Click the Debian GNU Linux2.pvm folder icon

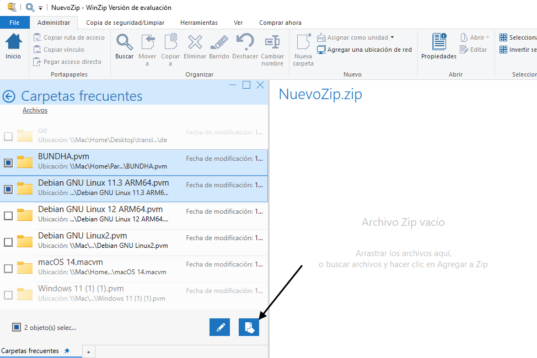click(25, 241)
